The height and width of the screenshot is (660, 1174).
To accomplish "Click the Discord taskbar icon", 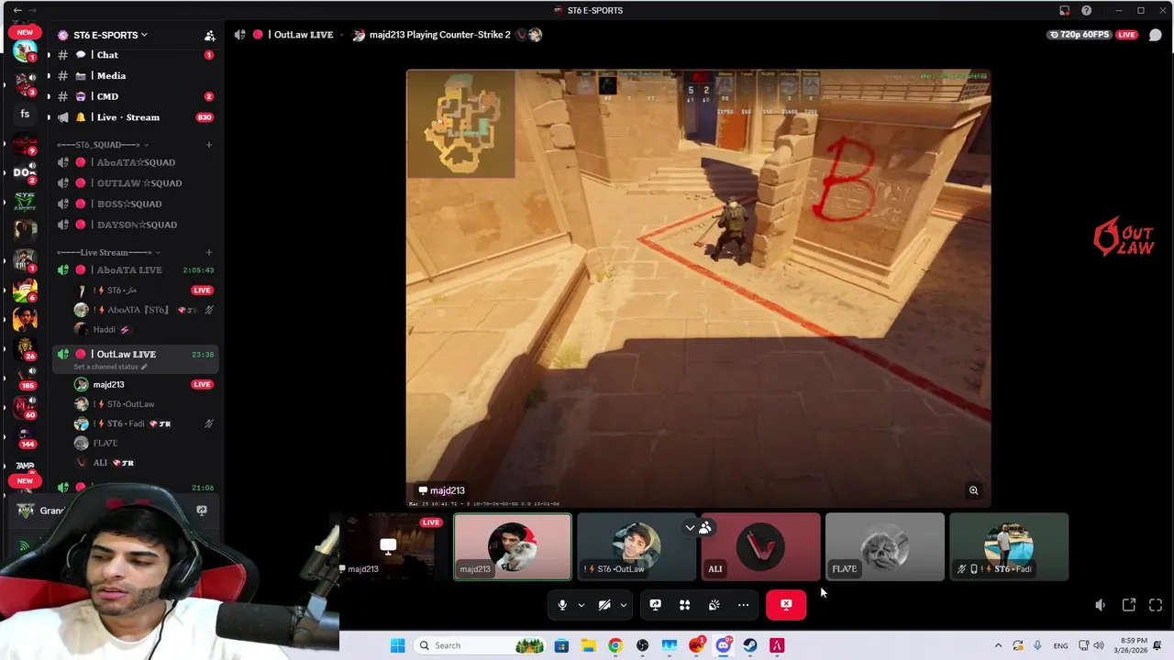I will pos(723,645).
